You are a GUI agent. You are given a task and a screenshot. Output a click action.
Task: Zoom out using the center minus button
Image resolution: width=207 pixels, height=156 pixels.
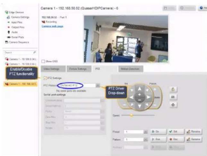pyautogui.click(x=140, y=100)
